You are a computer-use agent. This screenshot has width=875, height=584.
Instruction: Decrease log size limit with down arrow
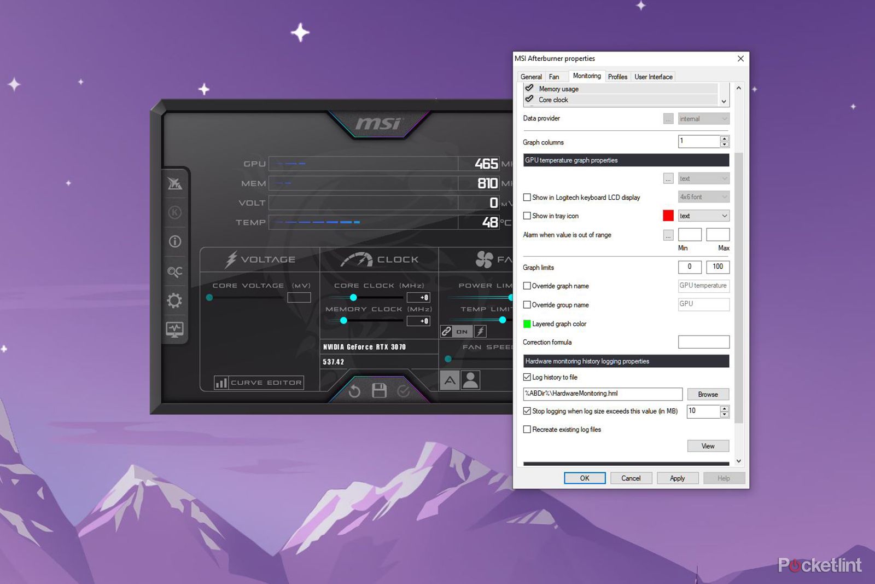pos(725,414)
